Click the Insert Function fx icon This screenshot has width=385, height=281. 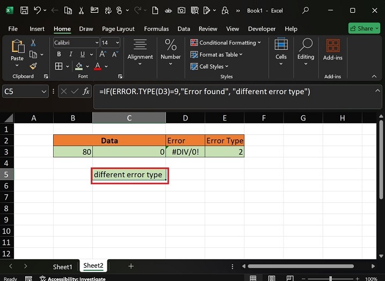coord(85,92)
